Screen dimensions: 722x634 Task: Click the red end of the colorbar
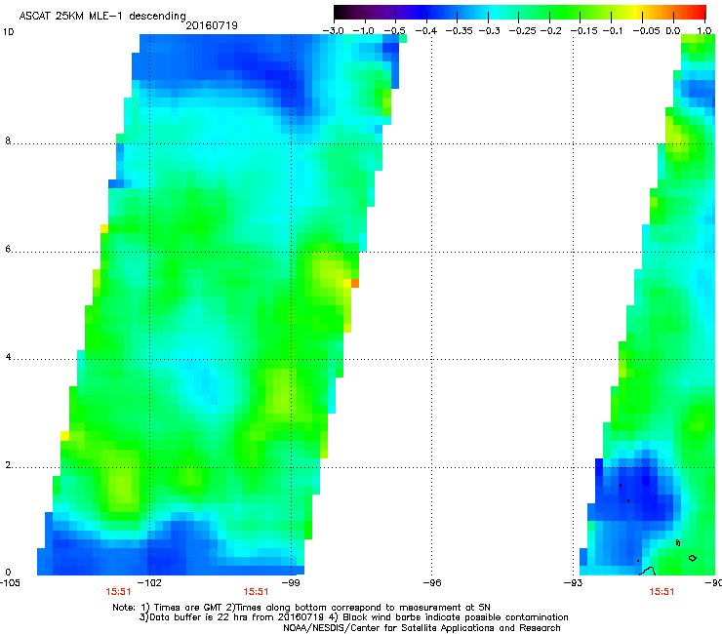[x=701, y=13]
